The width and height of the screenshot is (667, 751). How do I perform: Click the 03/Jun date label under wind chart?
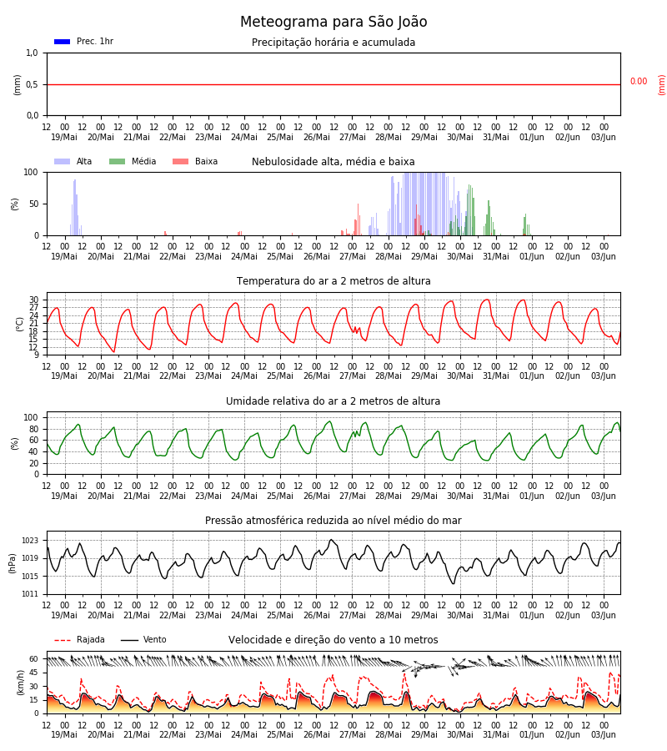point(604,734)
